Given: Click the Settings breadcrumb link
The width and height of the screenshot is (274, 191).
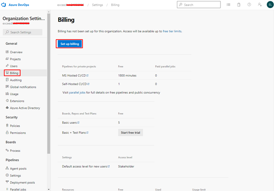Looking at the screenshot, I should click(97, 5).
